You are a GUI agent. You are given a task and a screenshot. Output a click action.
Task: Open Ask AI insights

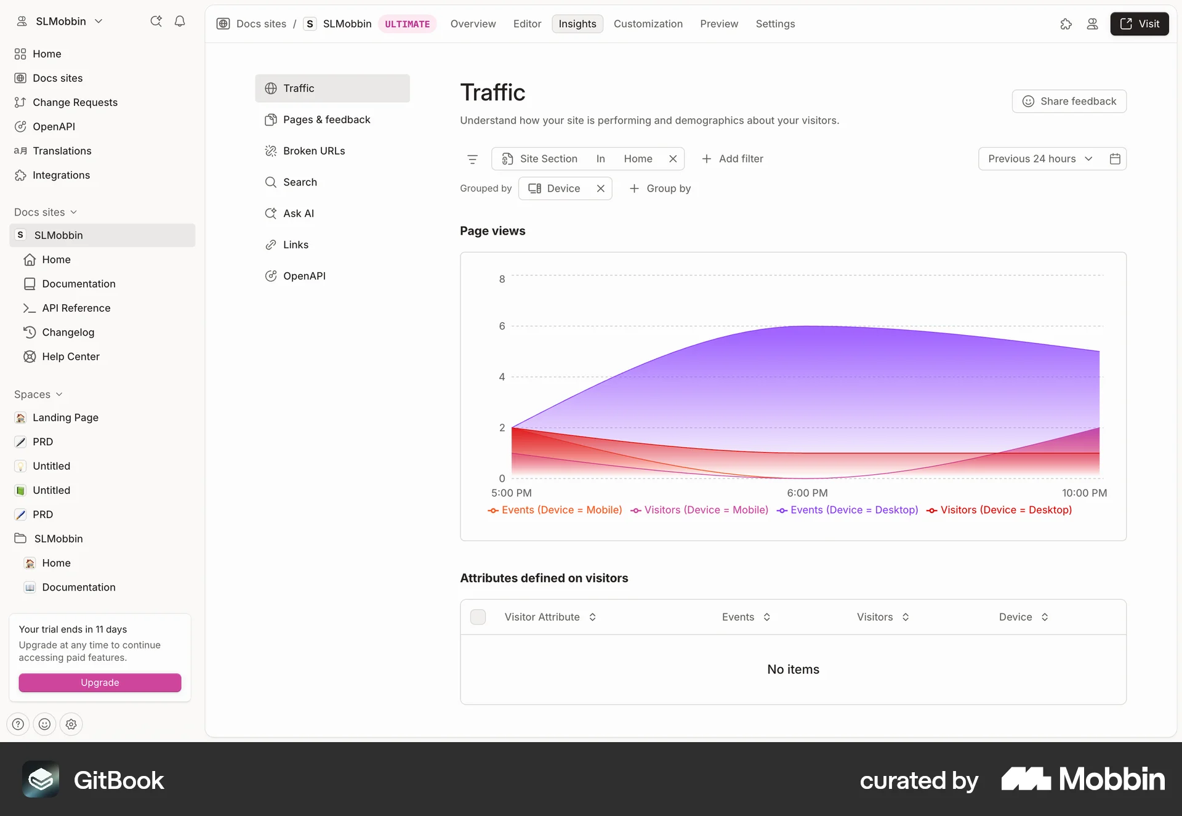tap(332, 214)
